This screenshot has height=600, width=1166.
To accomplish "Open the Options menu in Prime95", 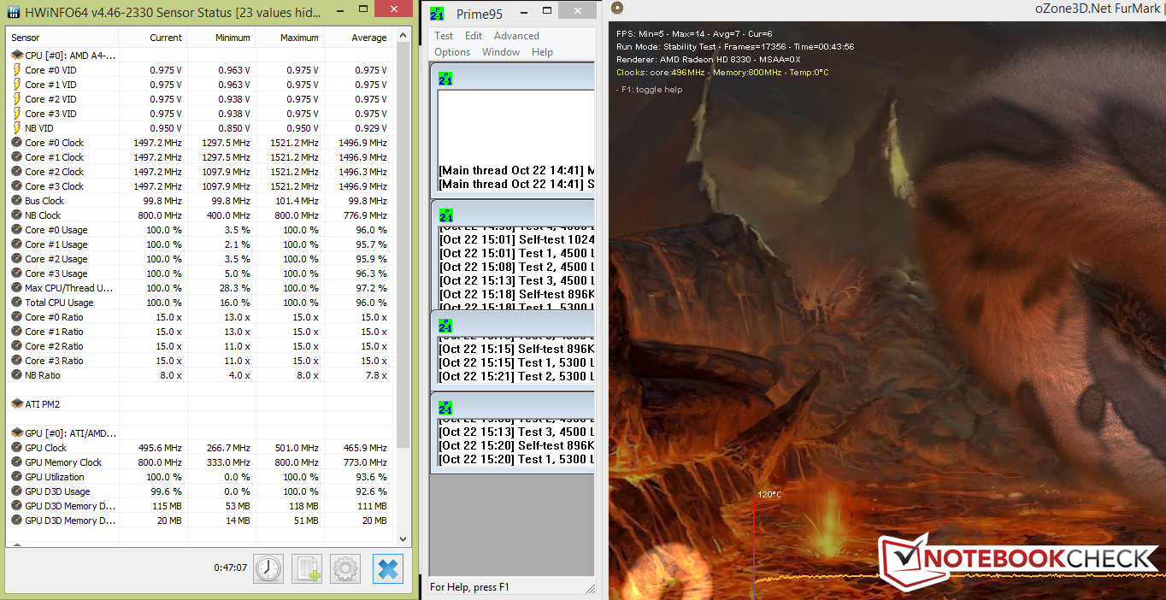I will pyautogui.click(x=452, y=52).
